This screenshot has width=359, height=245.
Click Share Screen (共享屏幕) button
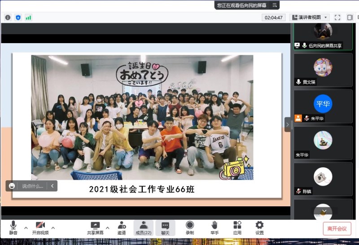tap(95, 228)
